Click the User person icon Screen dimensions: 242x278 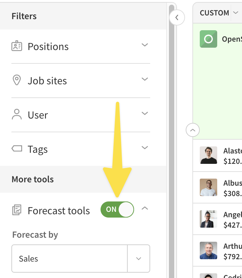pos(17,114)
